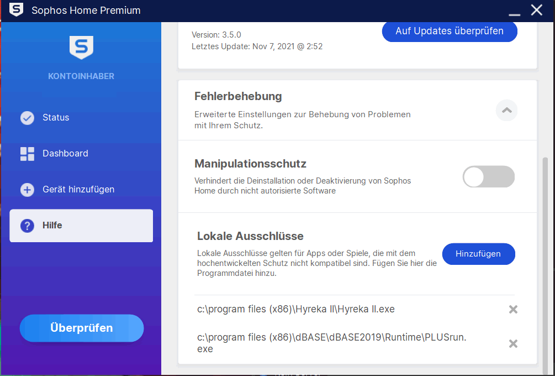555x376 pixels.
Task: Click the Auf Updates überprüfen button
Action: coord(450,31)
